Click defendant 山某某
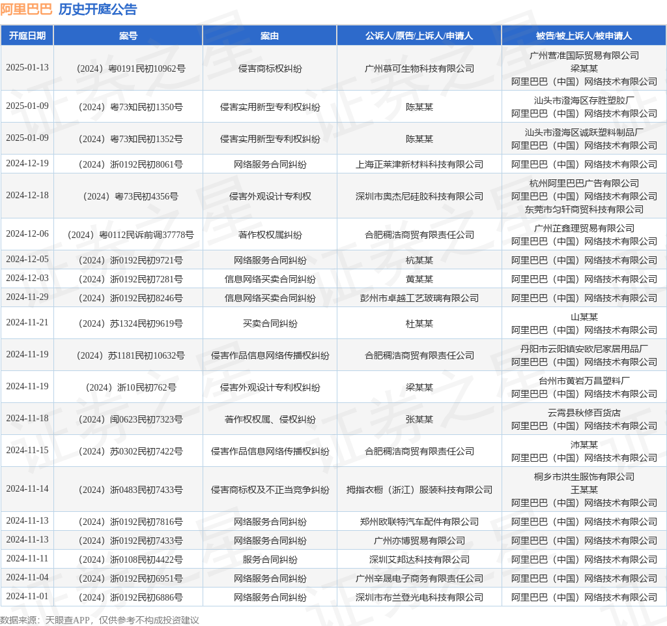Screen dimensions: 667x626 (x=584, y=317)
